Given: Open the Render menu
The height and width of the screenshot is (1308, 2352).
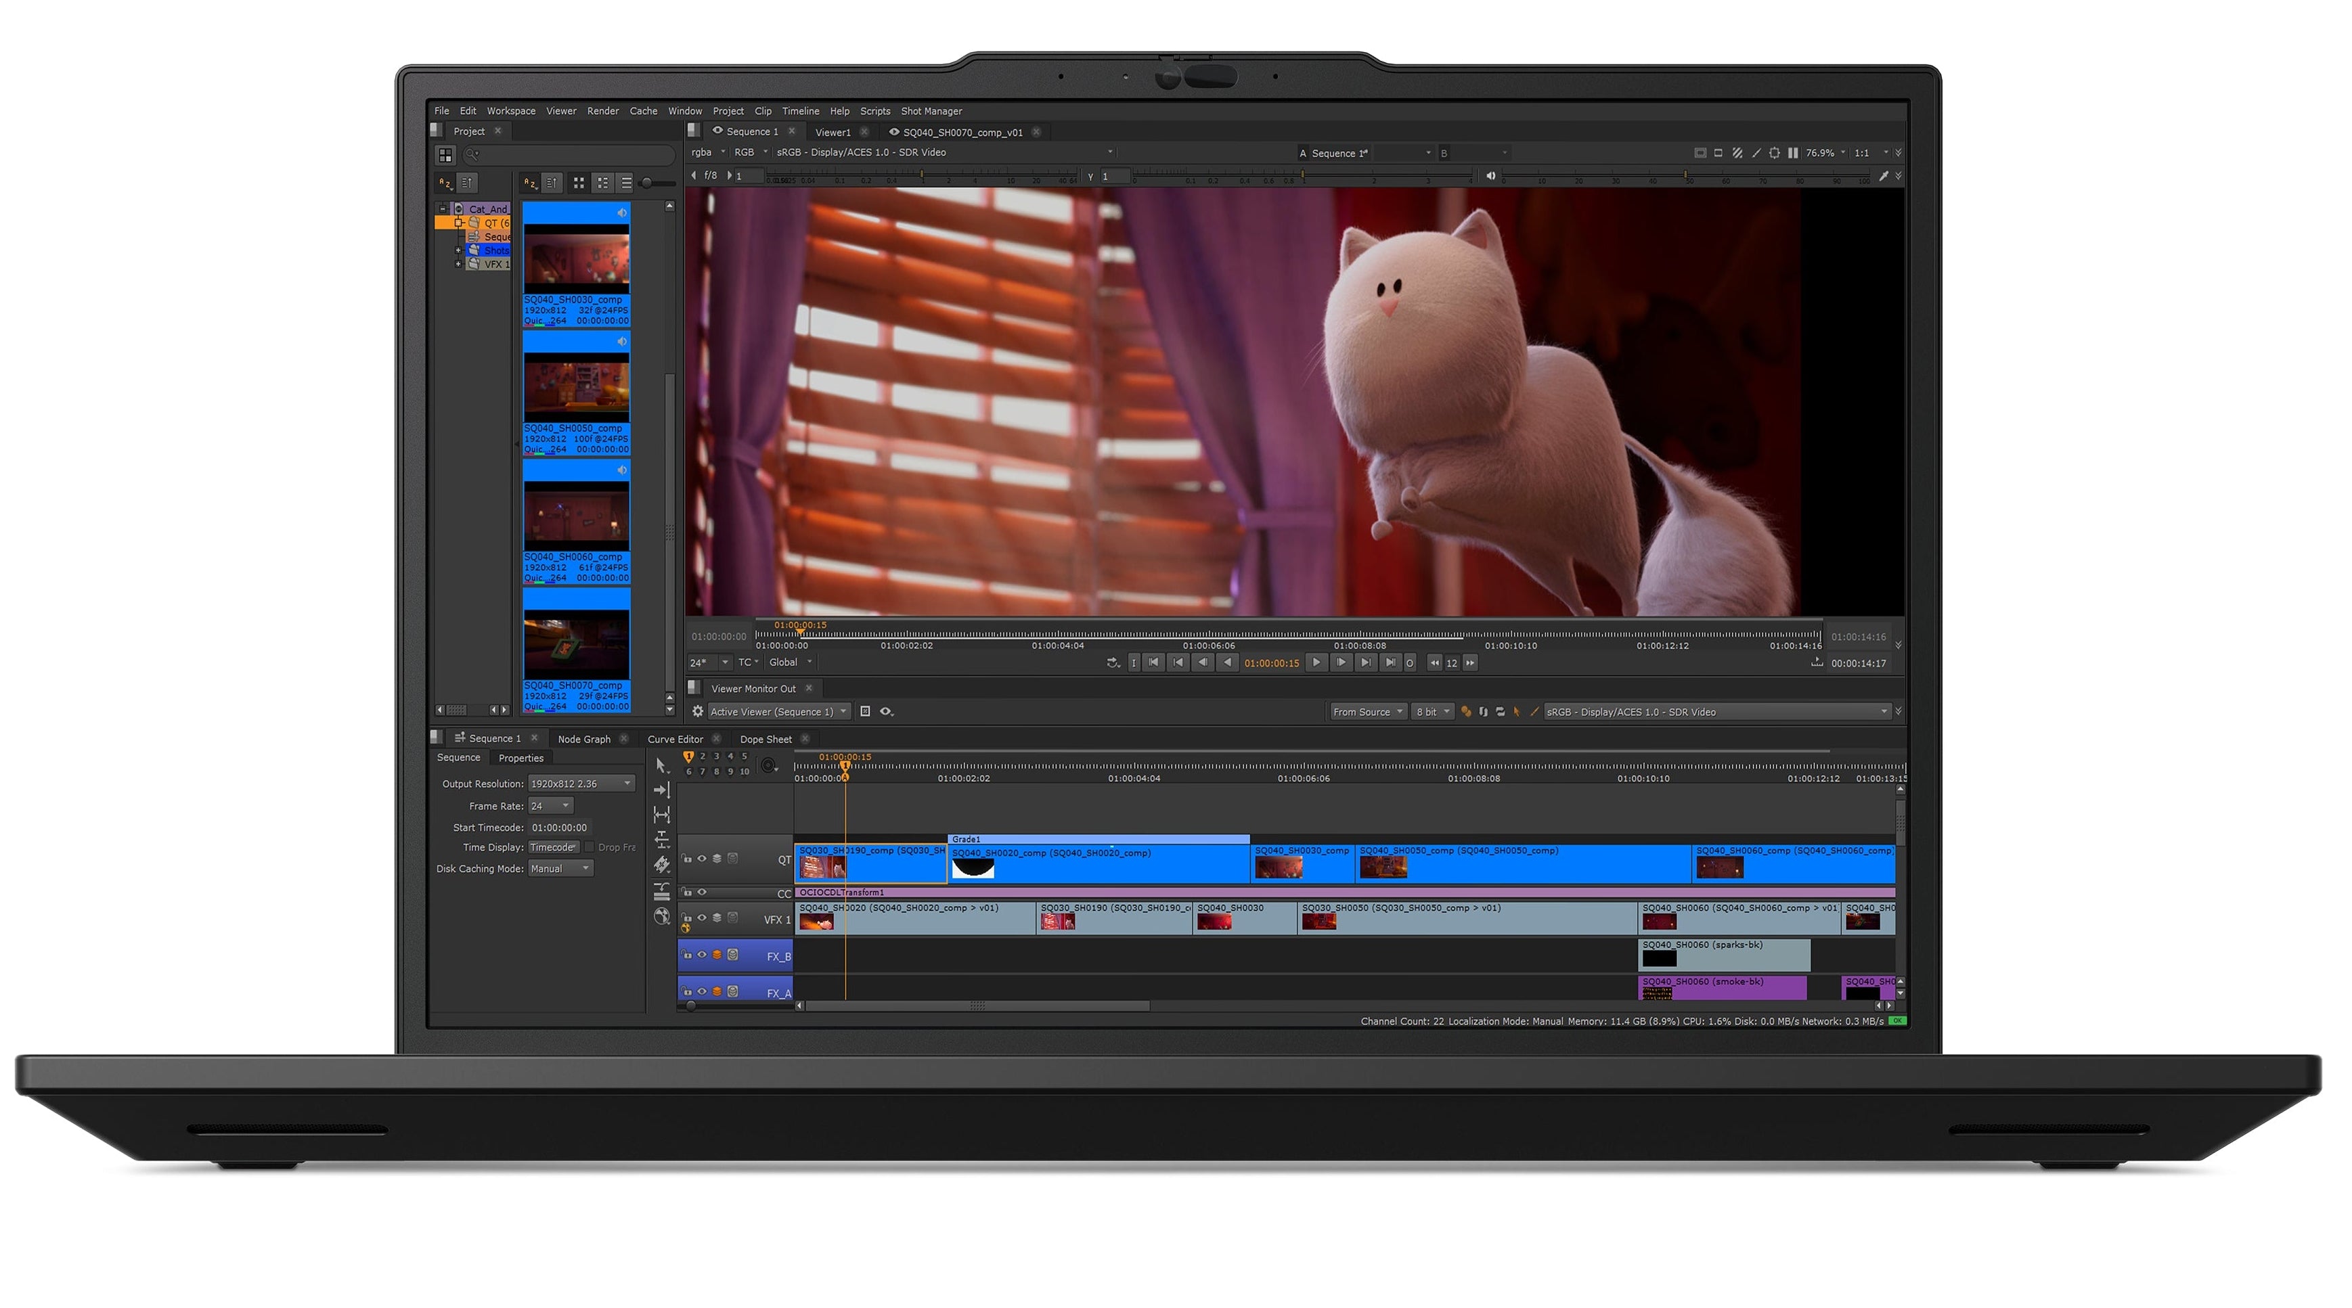Looking at the screenshot, I should click(x=602, y=112).
